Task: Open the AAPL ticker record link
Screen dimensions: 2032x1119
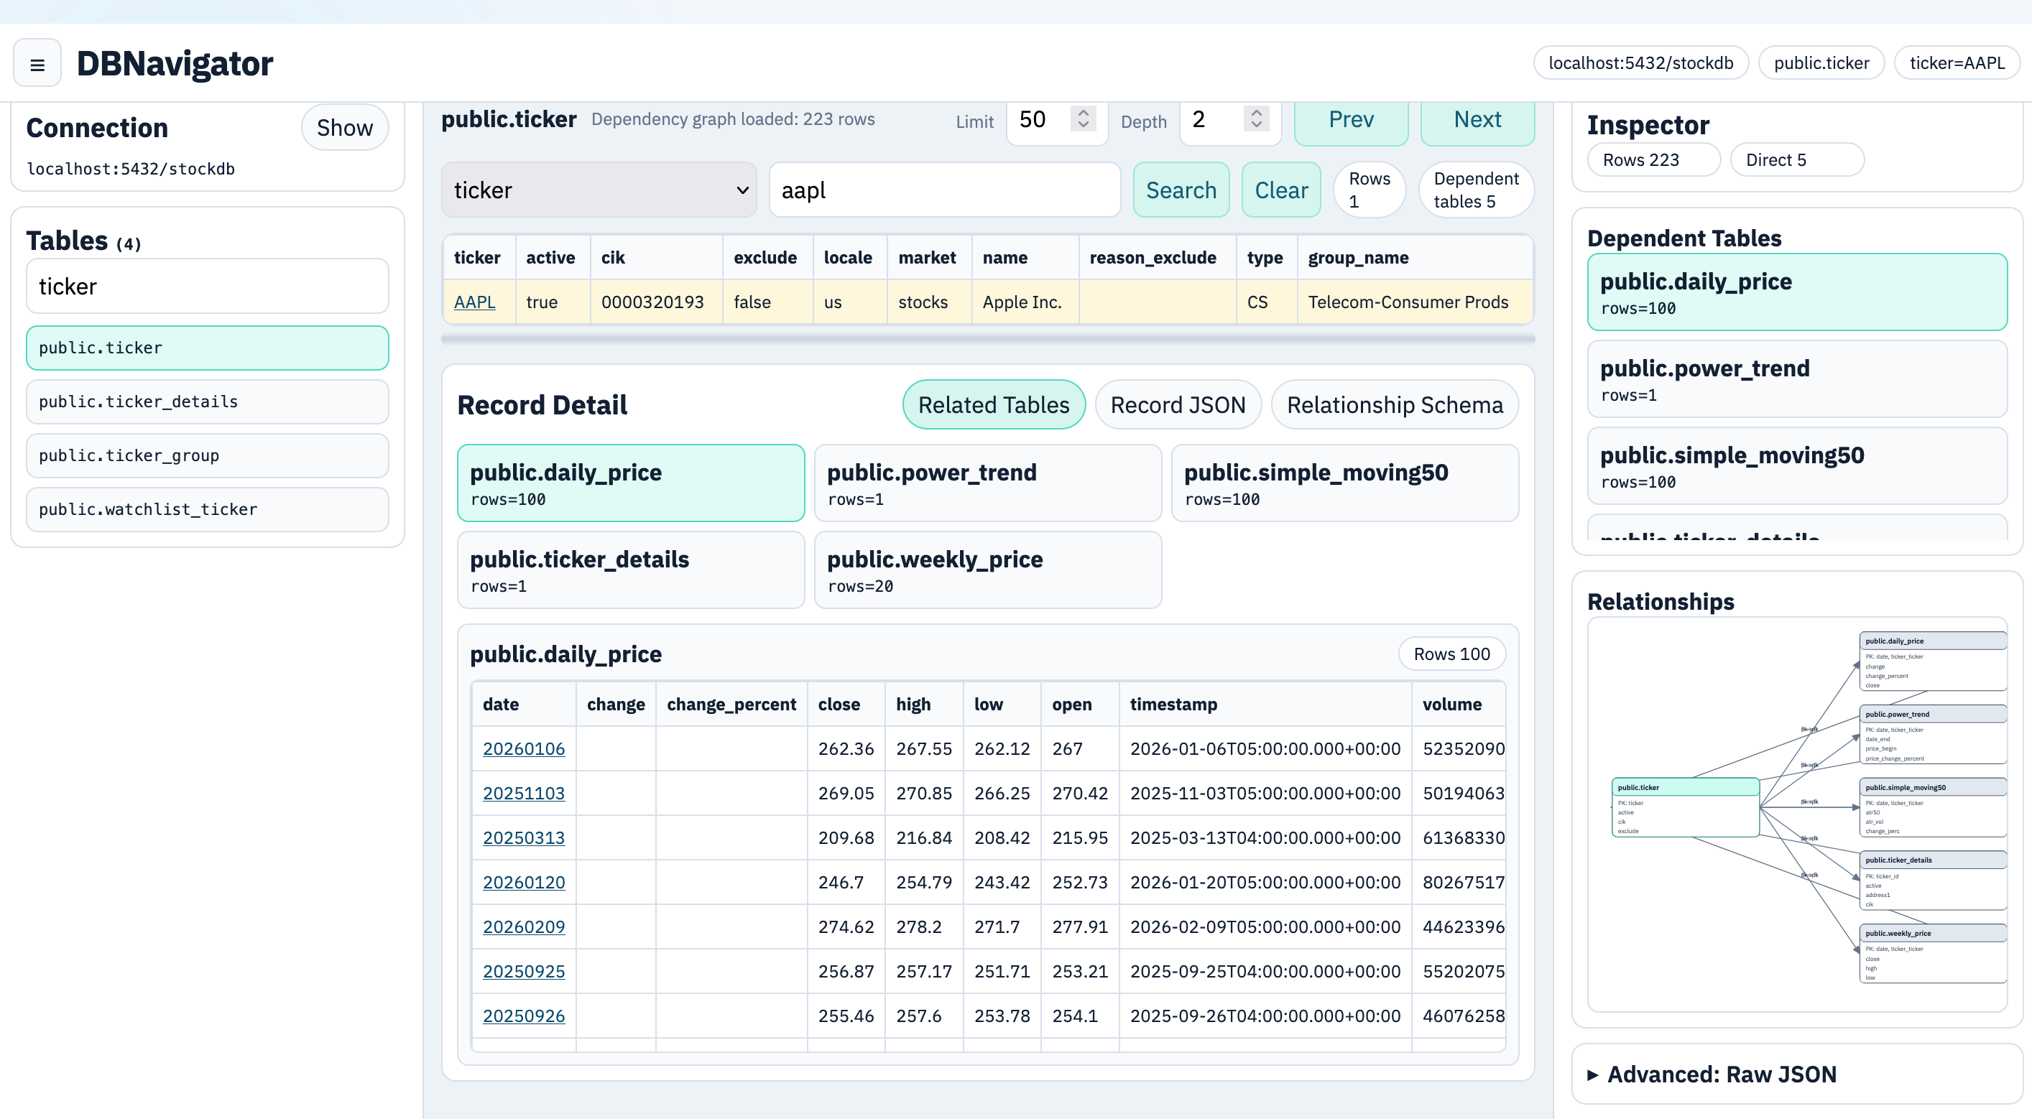Action: (x=475, y=301)
